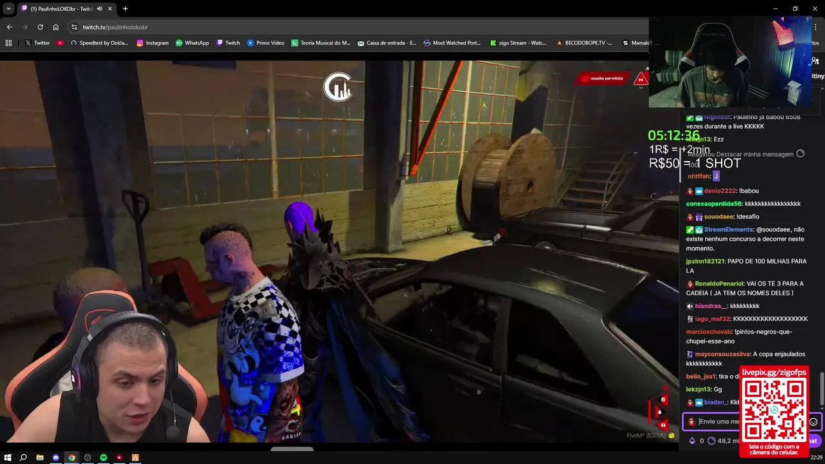Open File Explorer from taskbar
Image resolution: width=825 pixels, height=464 pixels.
tap(40, 458)
